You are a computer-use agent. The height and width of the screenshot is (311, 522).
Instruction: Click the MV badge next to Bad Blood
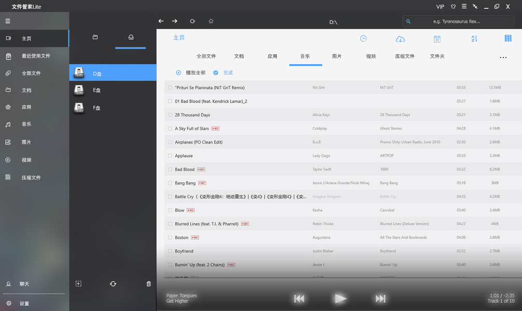(201, 169)
